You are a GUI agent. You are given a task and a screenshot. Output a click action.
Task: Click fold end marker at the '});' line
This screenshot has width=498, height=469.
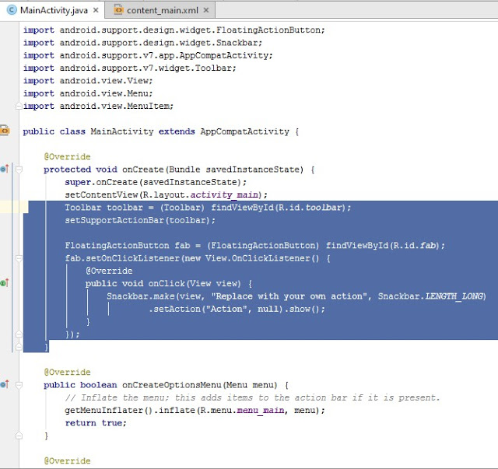point(19,334)
